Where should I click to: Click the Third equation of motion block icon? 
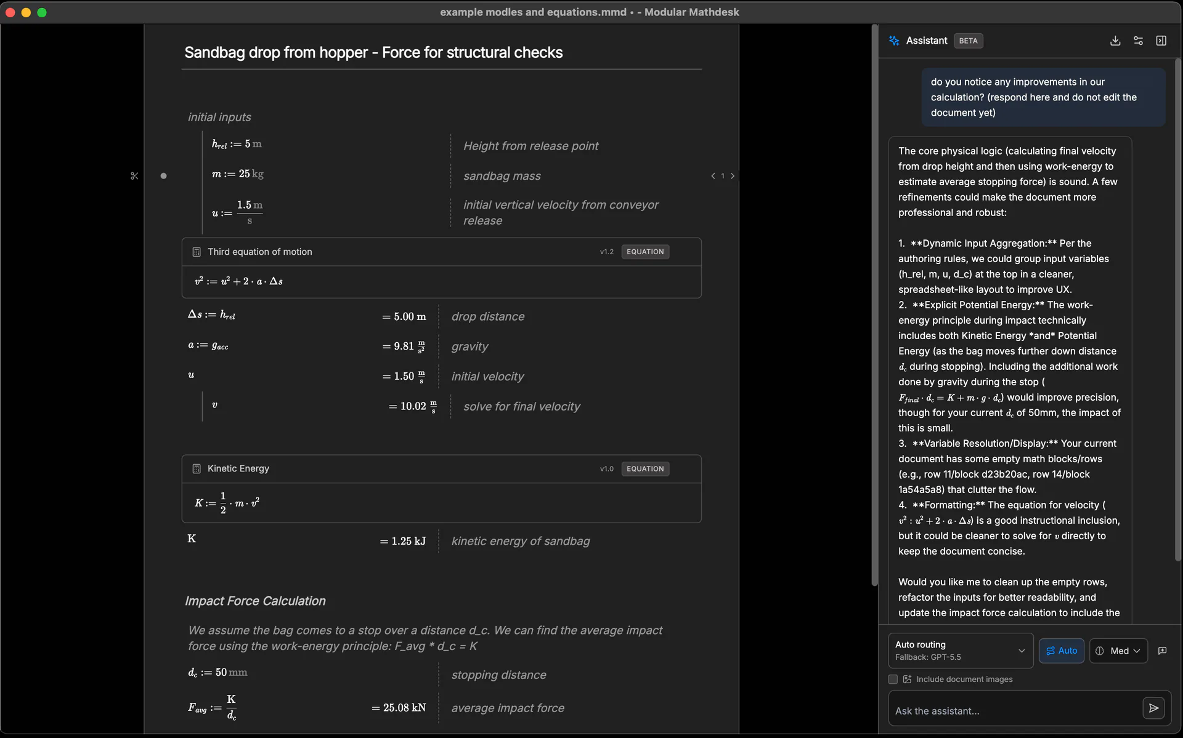[x=197, y=252]
